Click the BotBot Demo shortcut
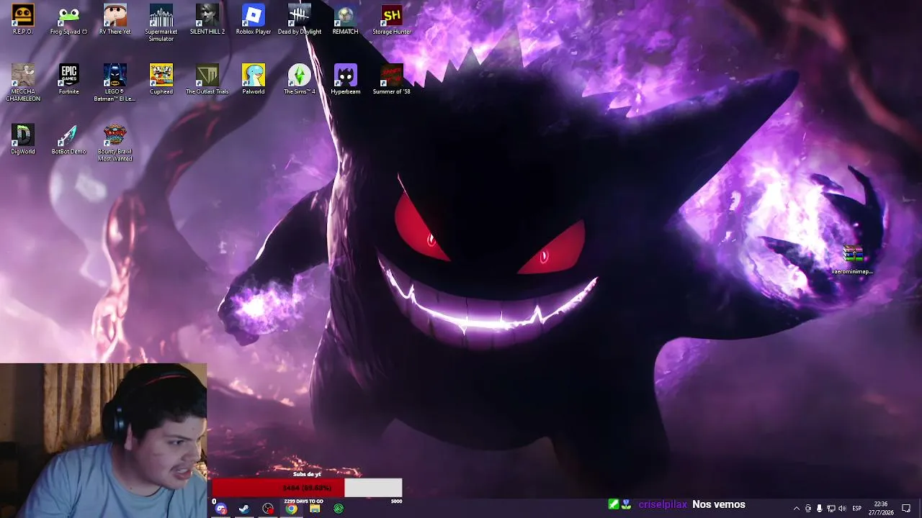This screenshot has width=922, height=518. [69, 140]
